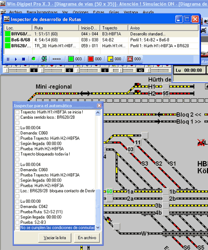The width and height of the screenshot is (208, 250).
Task: Click Vaciar la lista button
Action: pos(55,238)
